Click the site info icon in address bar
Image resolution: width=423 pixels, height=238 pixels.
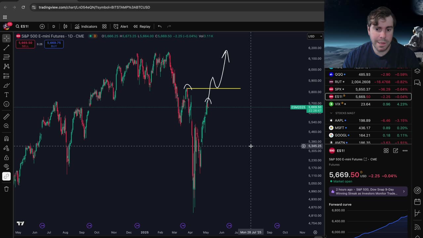34,7
